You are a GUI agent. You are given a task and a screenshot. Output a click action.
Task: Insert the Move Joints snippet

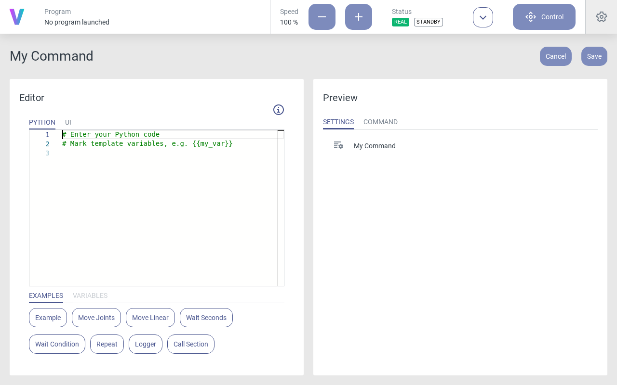[x=96, y=318]
